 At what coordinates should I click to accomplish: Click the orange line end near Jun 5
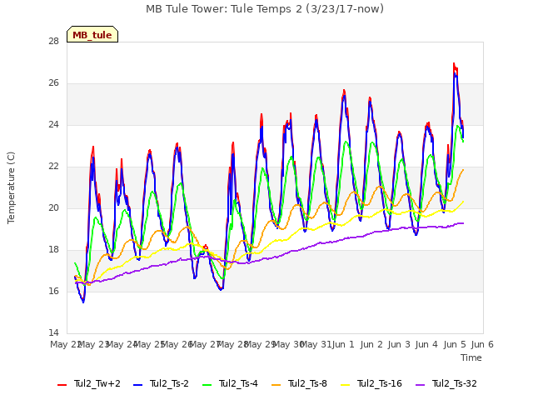tap(463, 170)
